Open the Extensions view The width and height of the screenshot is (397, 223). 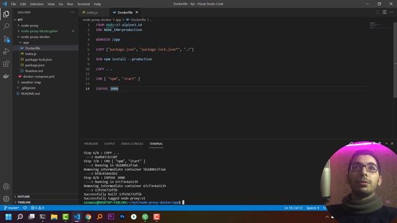tap(6, 64)
